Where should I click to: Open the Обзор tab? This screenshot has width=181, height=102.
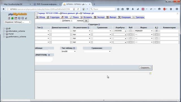coord(41,17)
